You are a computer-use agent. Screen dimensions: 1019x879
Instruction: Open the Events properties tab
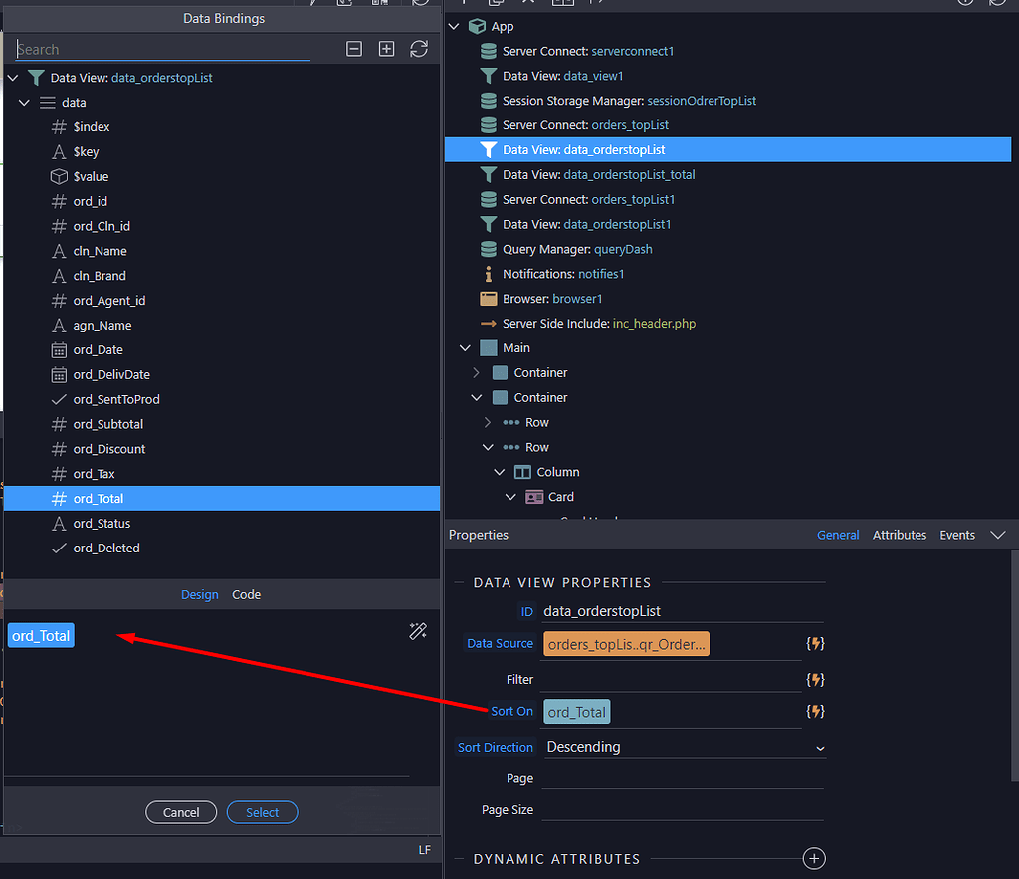click(956, 535)
